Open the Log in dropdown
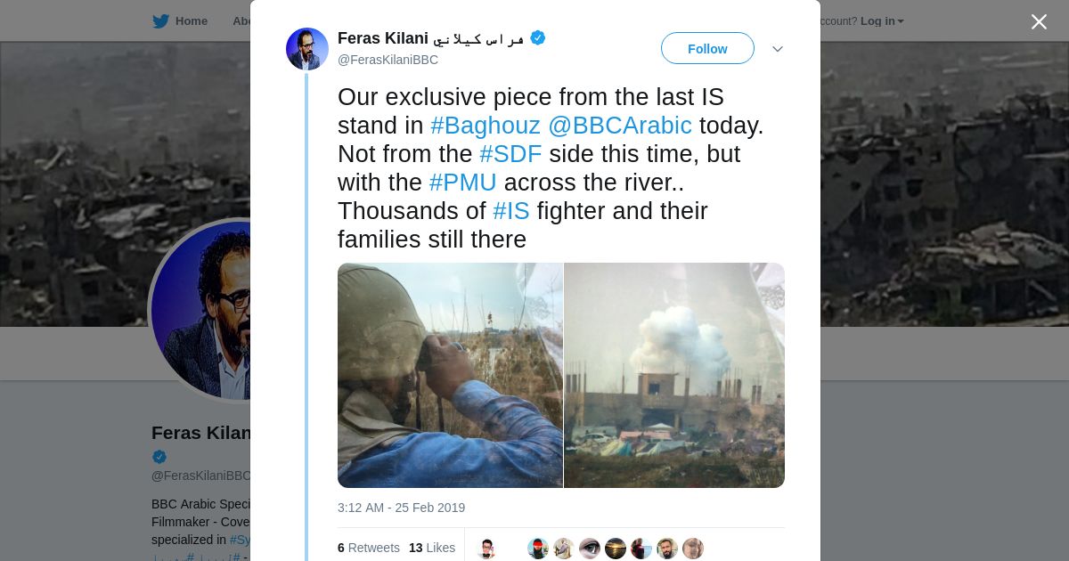 tap(882, 21)
